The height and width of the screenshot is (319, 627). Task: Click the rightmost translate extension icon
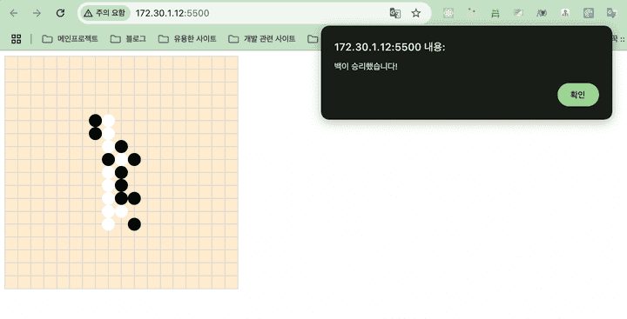(x=612, y=13)
